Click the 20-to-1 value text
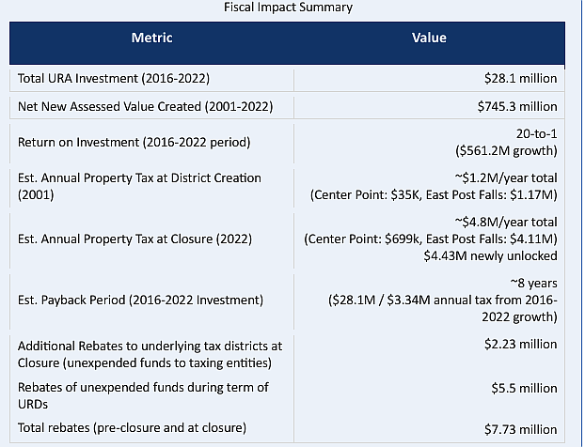Screen dimensions: 585x447 coord(536,133)
